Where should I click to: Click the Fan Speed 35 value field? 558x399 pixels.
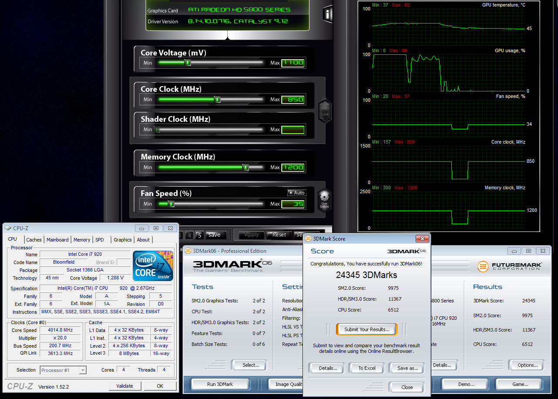click(293, 204)
